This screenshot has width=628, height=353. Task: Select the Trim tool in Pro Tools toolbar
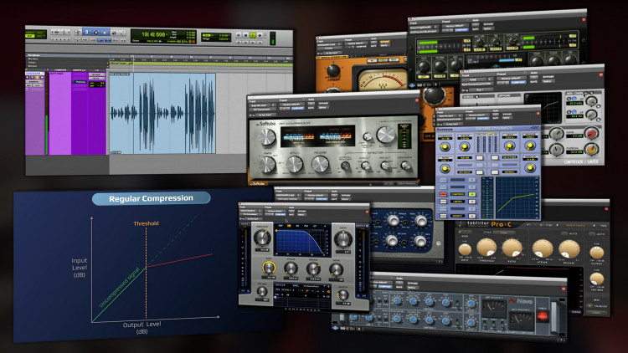coord(85,32)
